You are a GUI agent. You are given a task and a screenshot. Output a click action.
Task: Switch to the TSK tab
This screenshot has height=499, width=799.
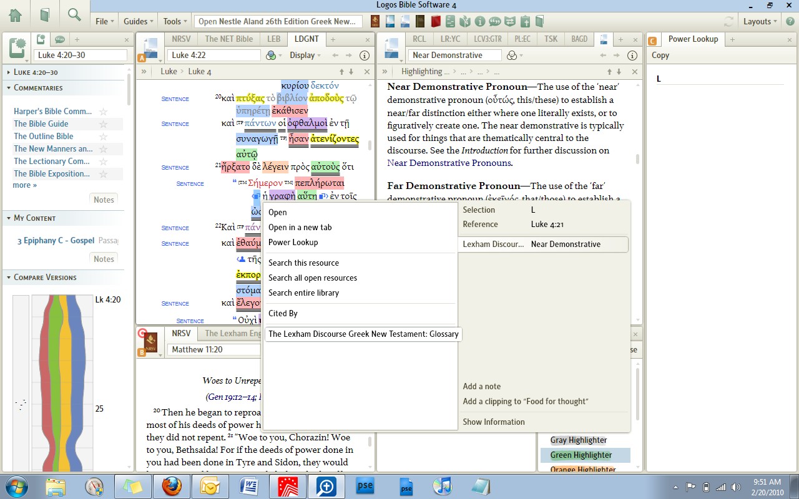point(551,39)
